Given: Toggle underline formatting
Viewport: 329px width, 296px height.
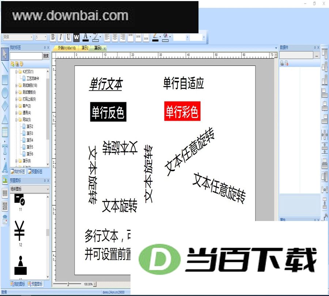Looking at the screenshot, I should [x=68, y=37].
